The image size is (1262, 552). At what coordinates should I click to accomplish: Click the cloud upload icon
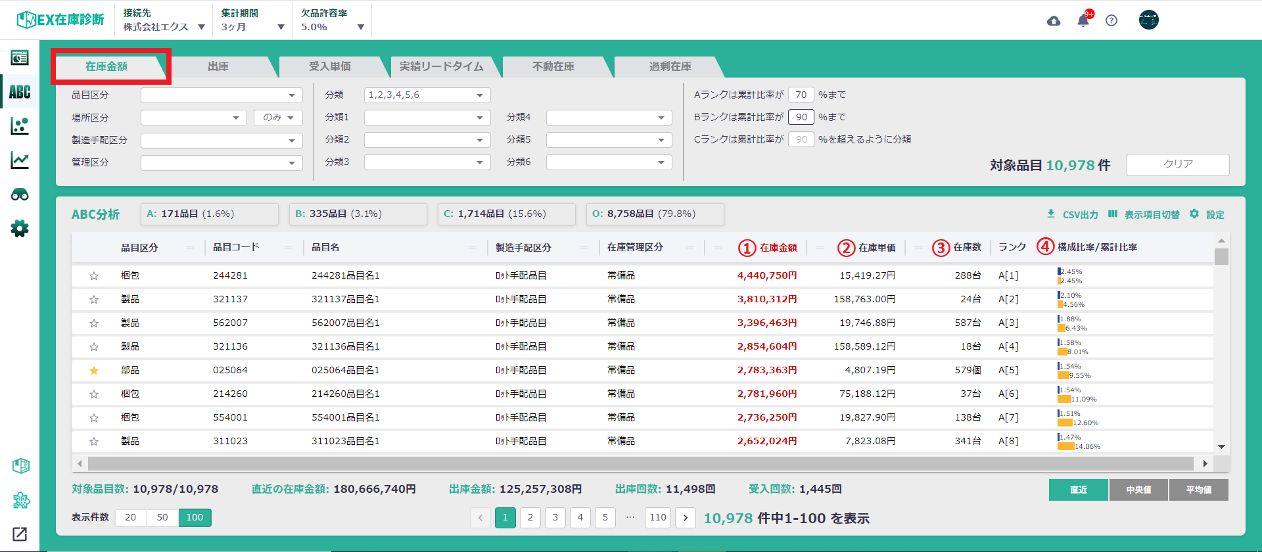point(1054,21)
